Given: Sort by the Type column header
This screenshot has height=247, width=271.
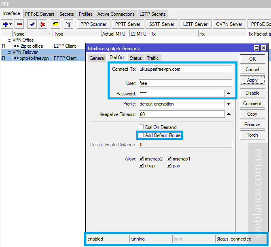Looking at the screenshot, I should 77,34.
